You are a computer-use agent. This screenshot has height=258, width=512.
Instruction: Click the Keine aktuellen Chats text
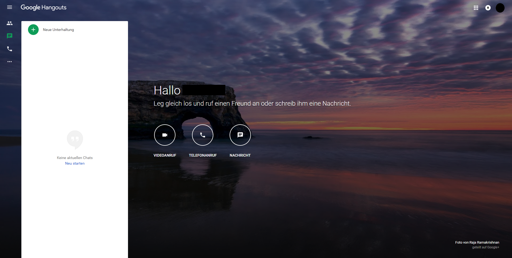(75, 158)
